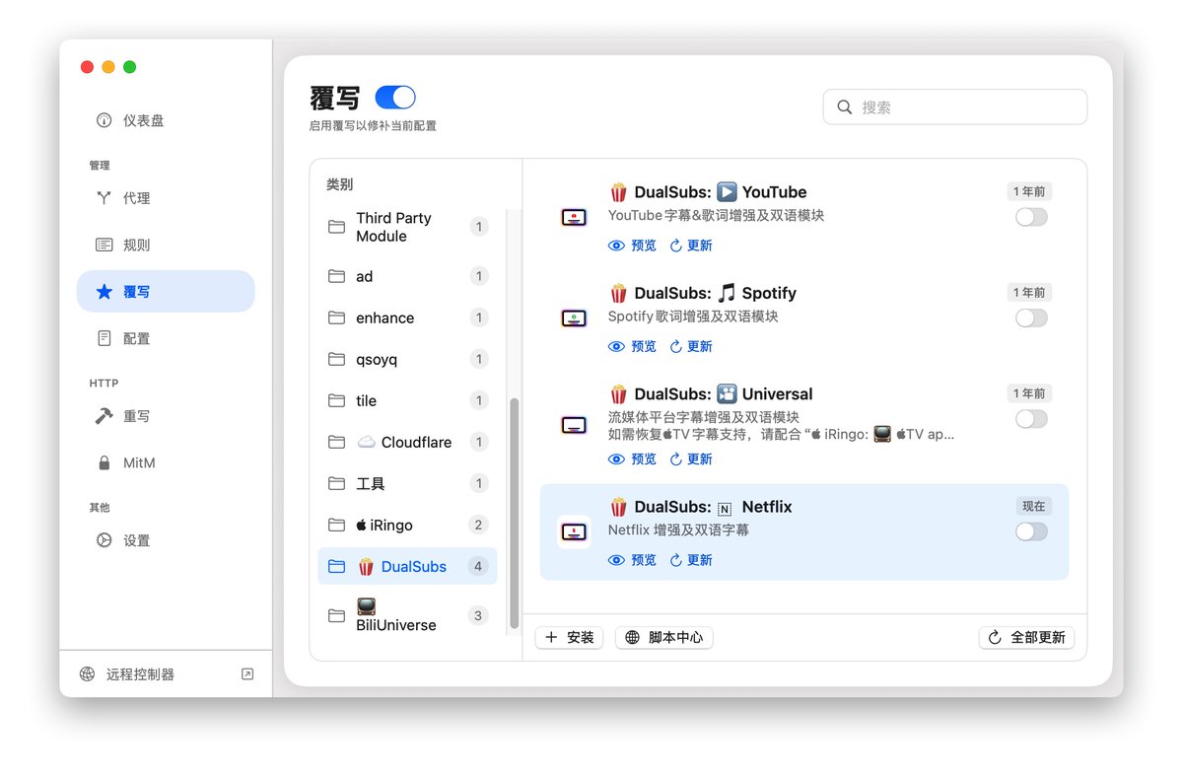Enable the DualSubs Universal module switch
The width and height of the screenshot is (1183, 777).
point(1031,419)
